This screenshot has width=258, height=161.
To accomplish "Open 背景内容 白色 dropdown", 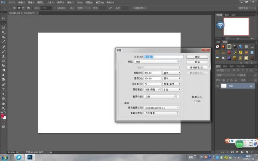I will tap(160, 97).
